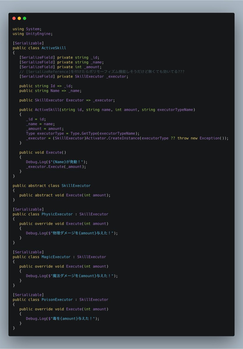Click the "Activator.CreateInstance" line

[127, 138]
